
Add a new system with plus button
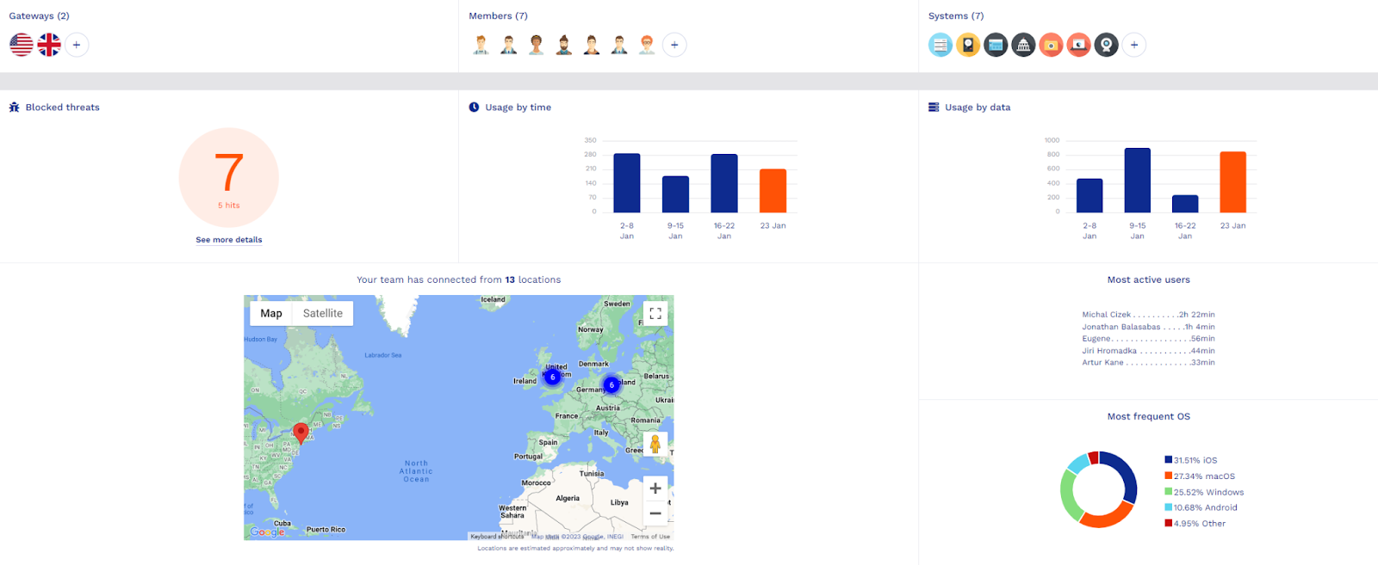pos(1134,45)
